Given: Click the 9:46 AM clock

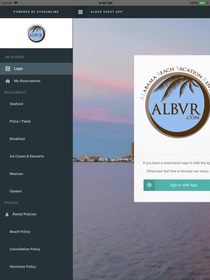Looking at the screenshot, I should click(x=105, y=3).
